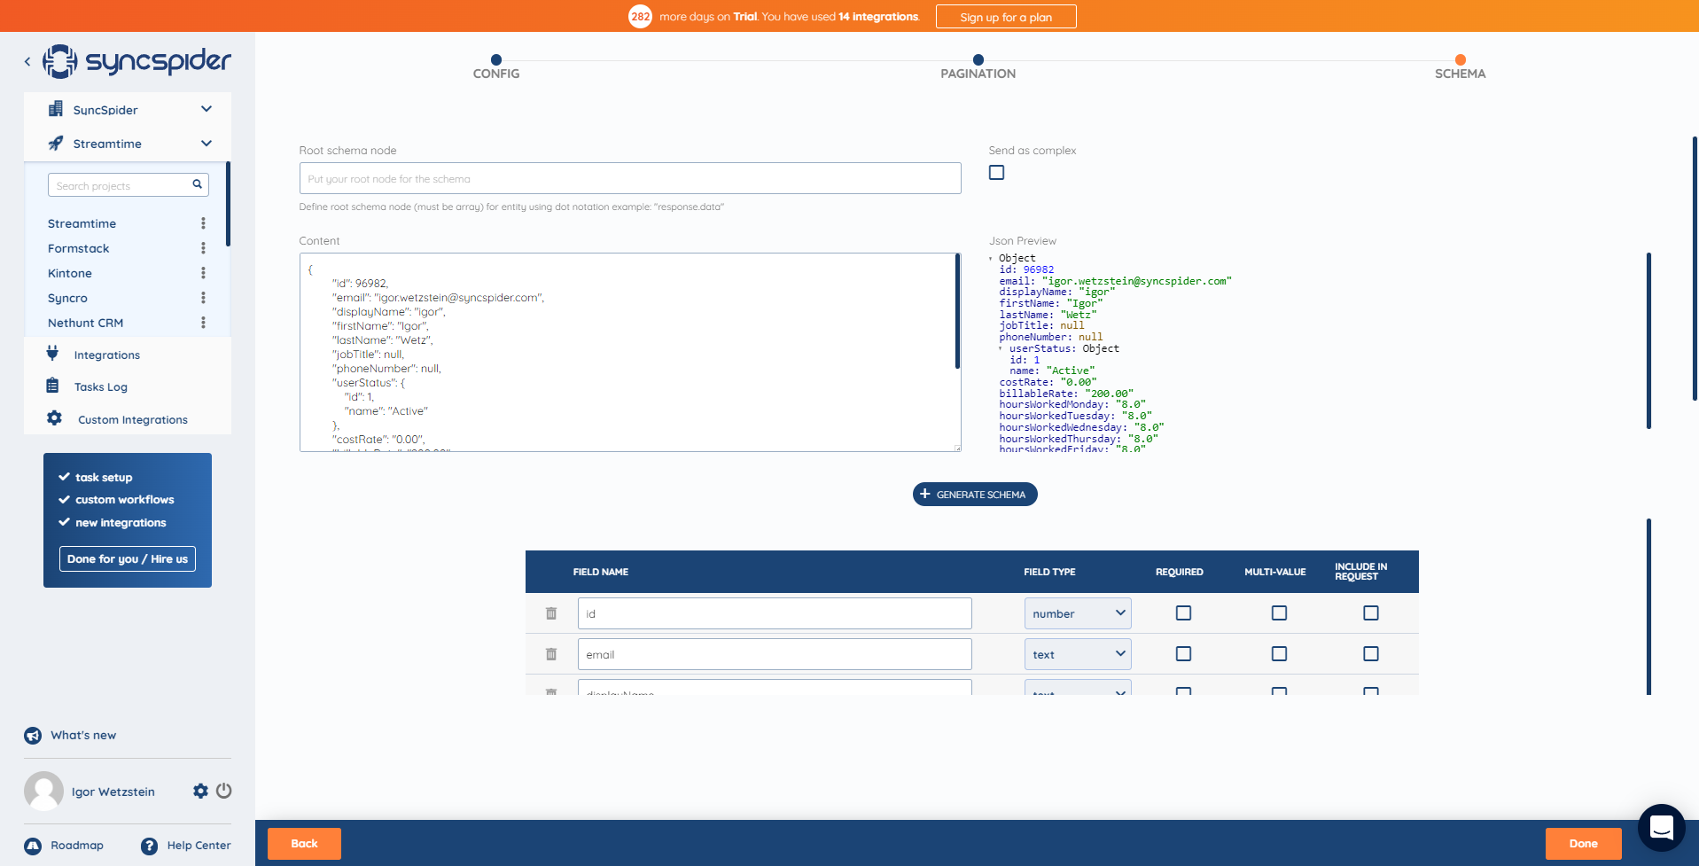Image resolution: width=1699 pixels, height=866 pixels.
Task: Click the What's new megaphone icon
Action: coord(33,736)
